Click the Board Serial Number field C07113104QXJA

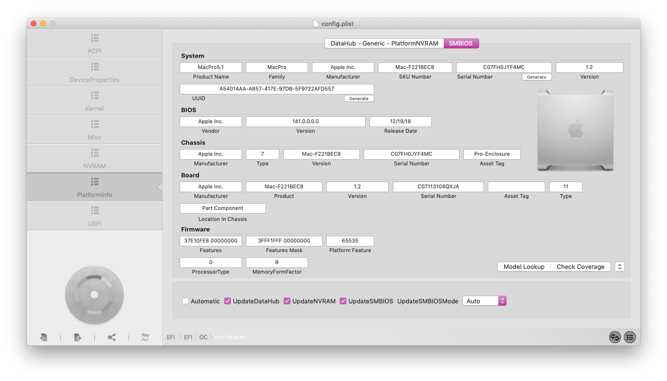tap(438, 187)
